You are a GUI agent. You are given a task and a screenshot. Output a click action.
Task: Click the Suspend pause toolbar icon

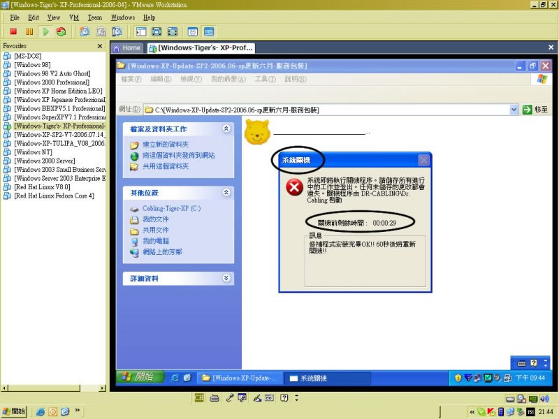coord(29,31)
